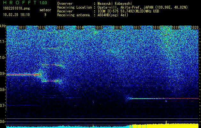Click time marker 1014

tap(80, 28)
